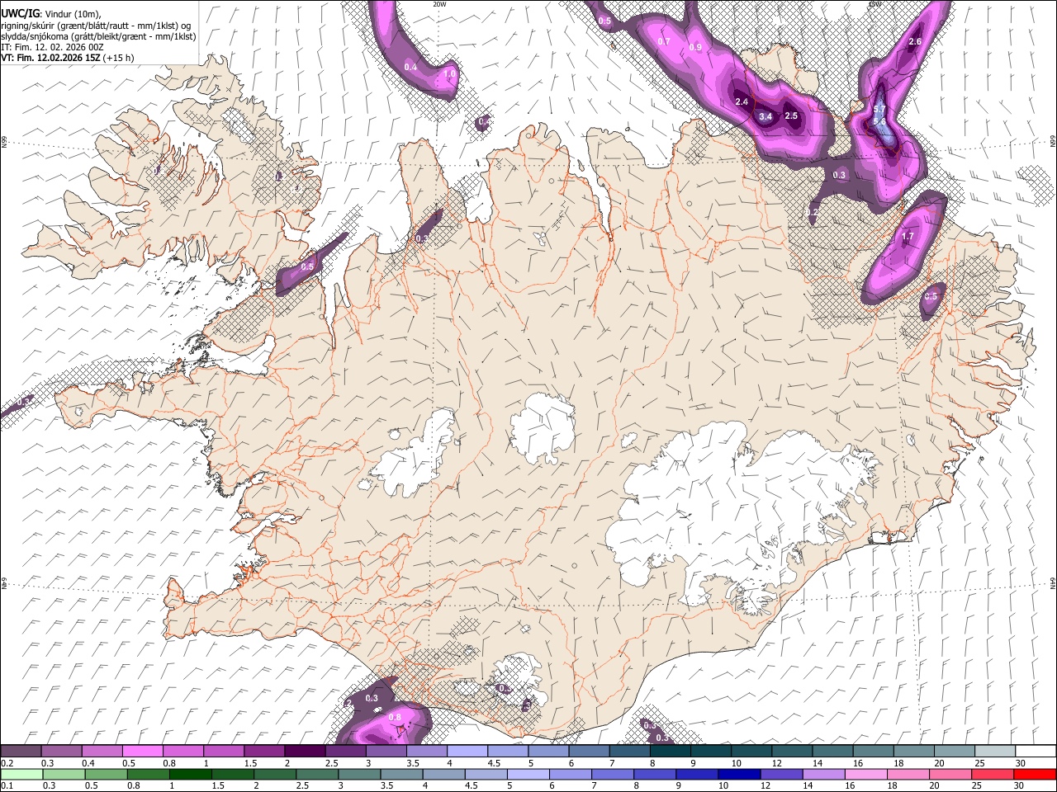
Task: Click the 3.4 precipitation value on the map
Action: pyautogui.click(x=765, y=116)
